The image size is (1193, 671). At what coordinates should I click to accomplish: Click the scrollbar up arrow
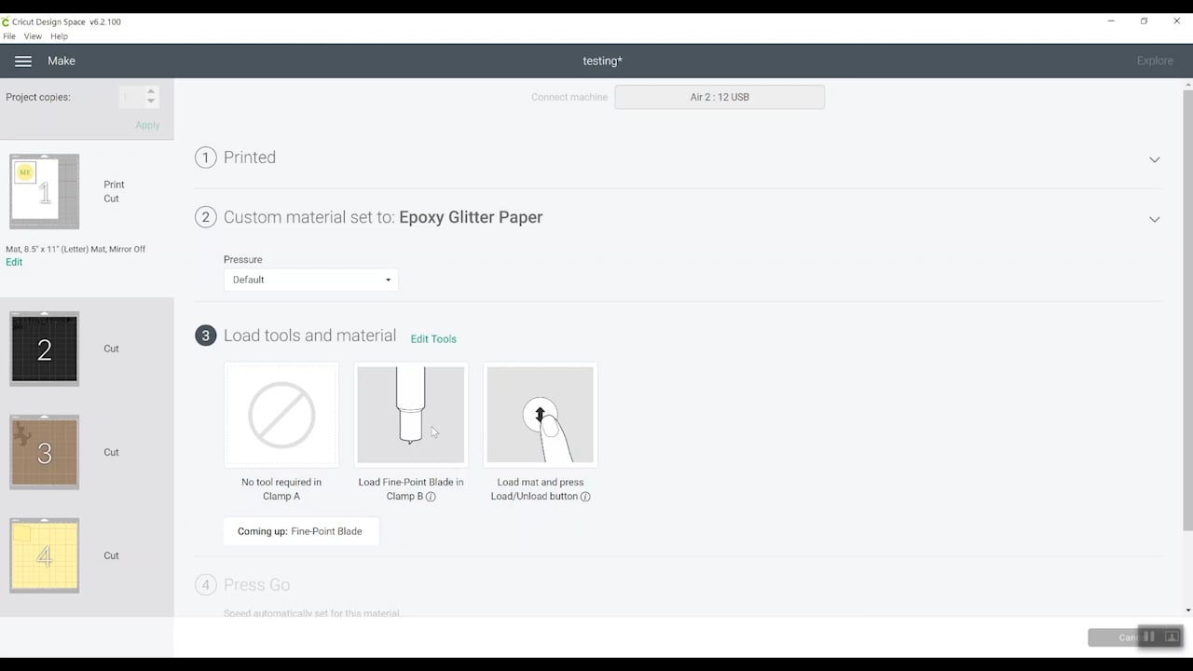point(1187,85)
